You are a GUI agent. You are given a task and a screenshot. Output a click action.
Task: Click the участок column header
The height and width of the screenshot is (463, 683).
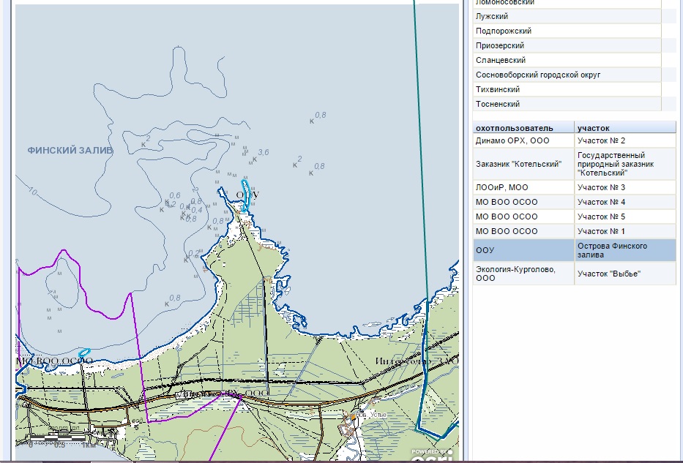tap(624, 127)
